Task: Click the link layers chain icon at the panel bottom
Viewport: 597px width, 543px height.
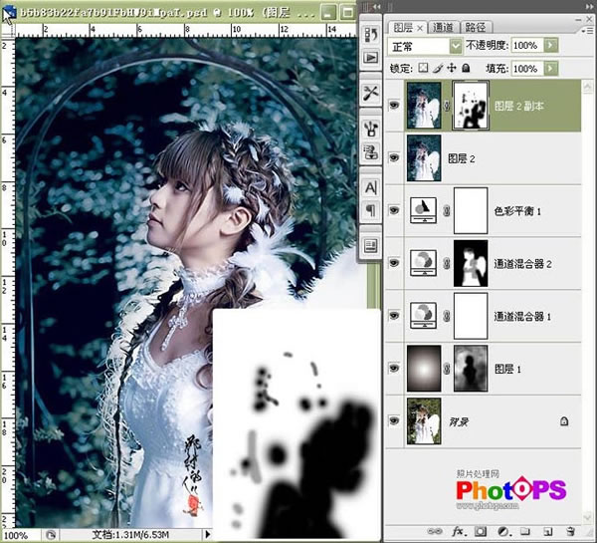Action: point(435,531)
